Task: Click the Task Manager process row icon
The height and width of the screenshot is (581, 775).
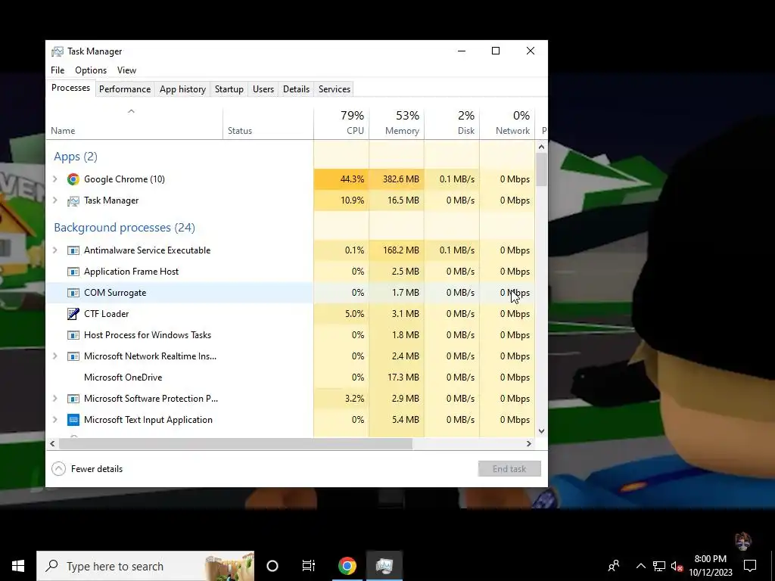Action: pyautogui.click(x=73, y=200)
